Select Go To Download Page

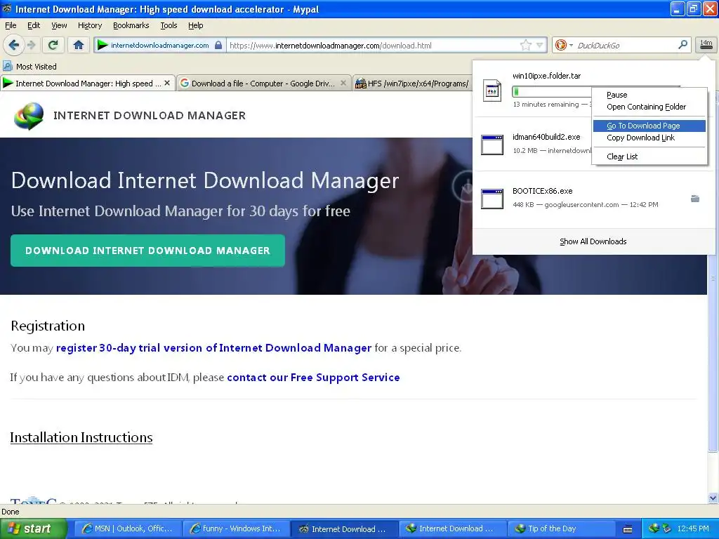click(649, 126)
